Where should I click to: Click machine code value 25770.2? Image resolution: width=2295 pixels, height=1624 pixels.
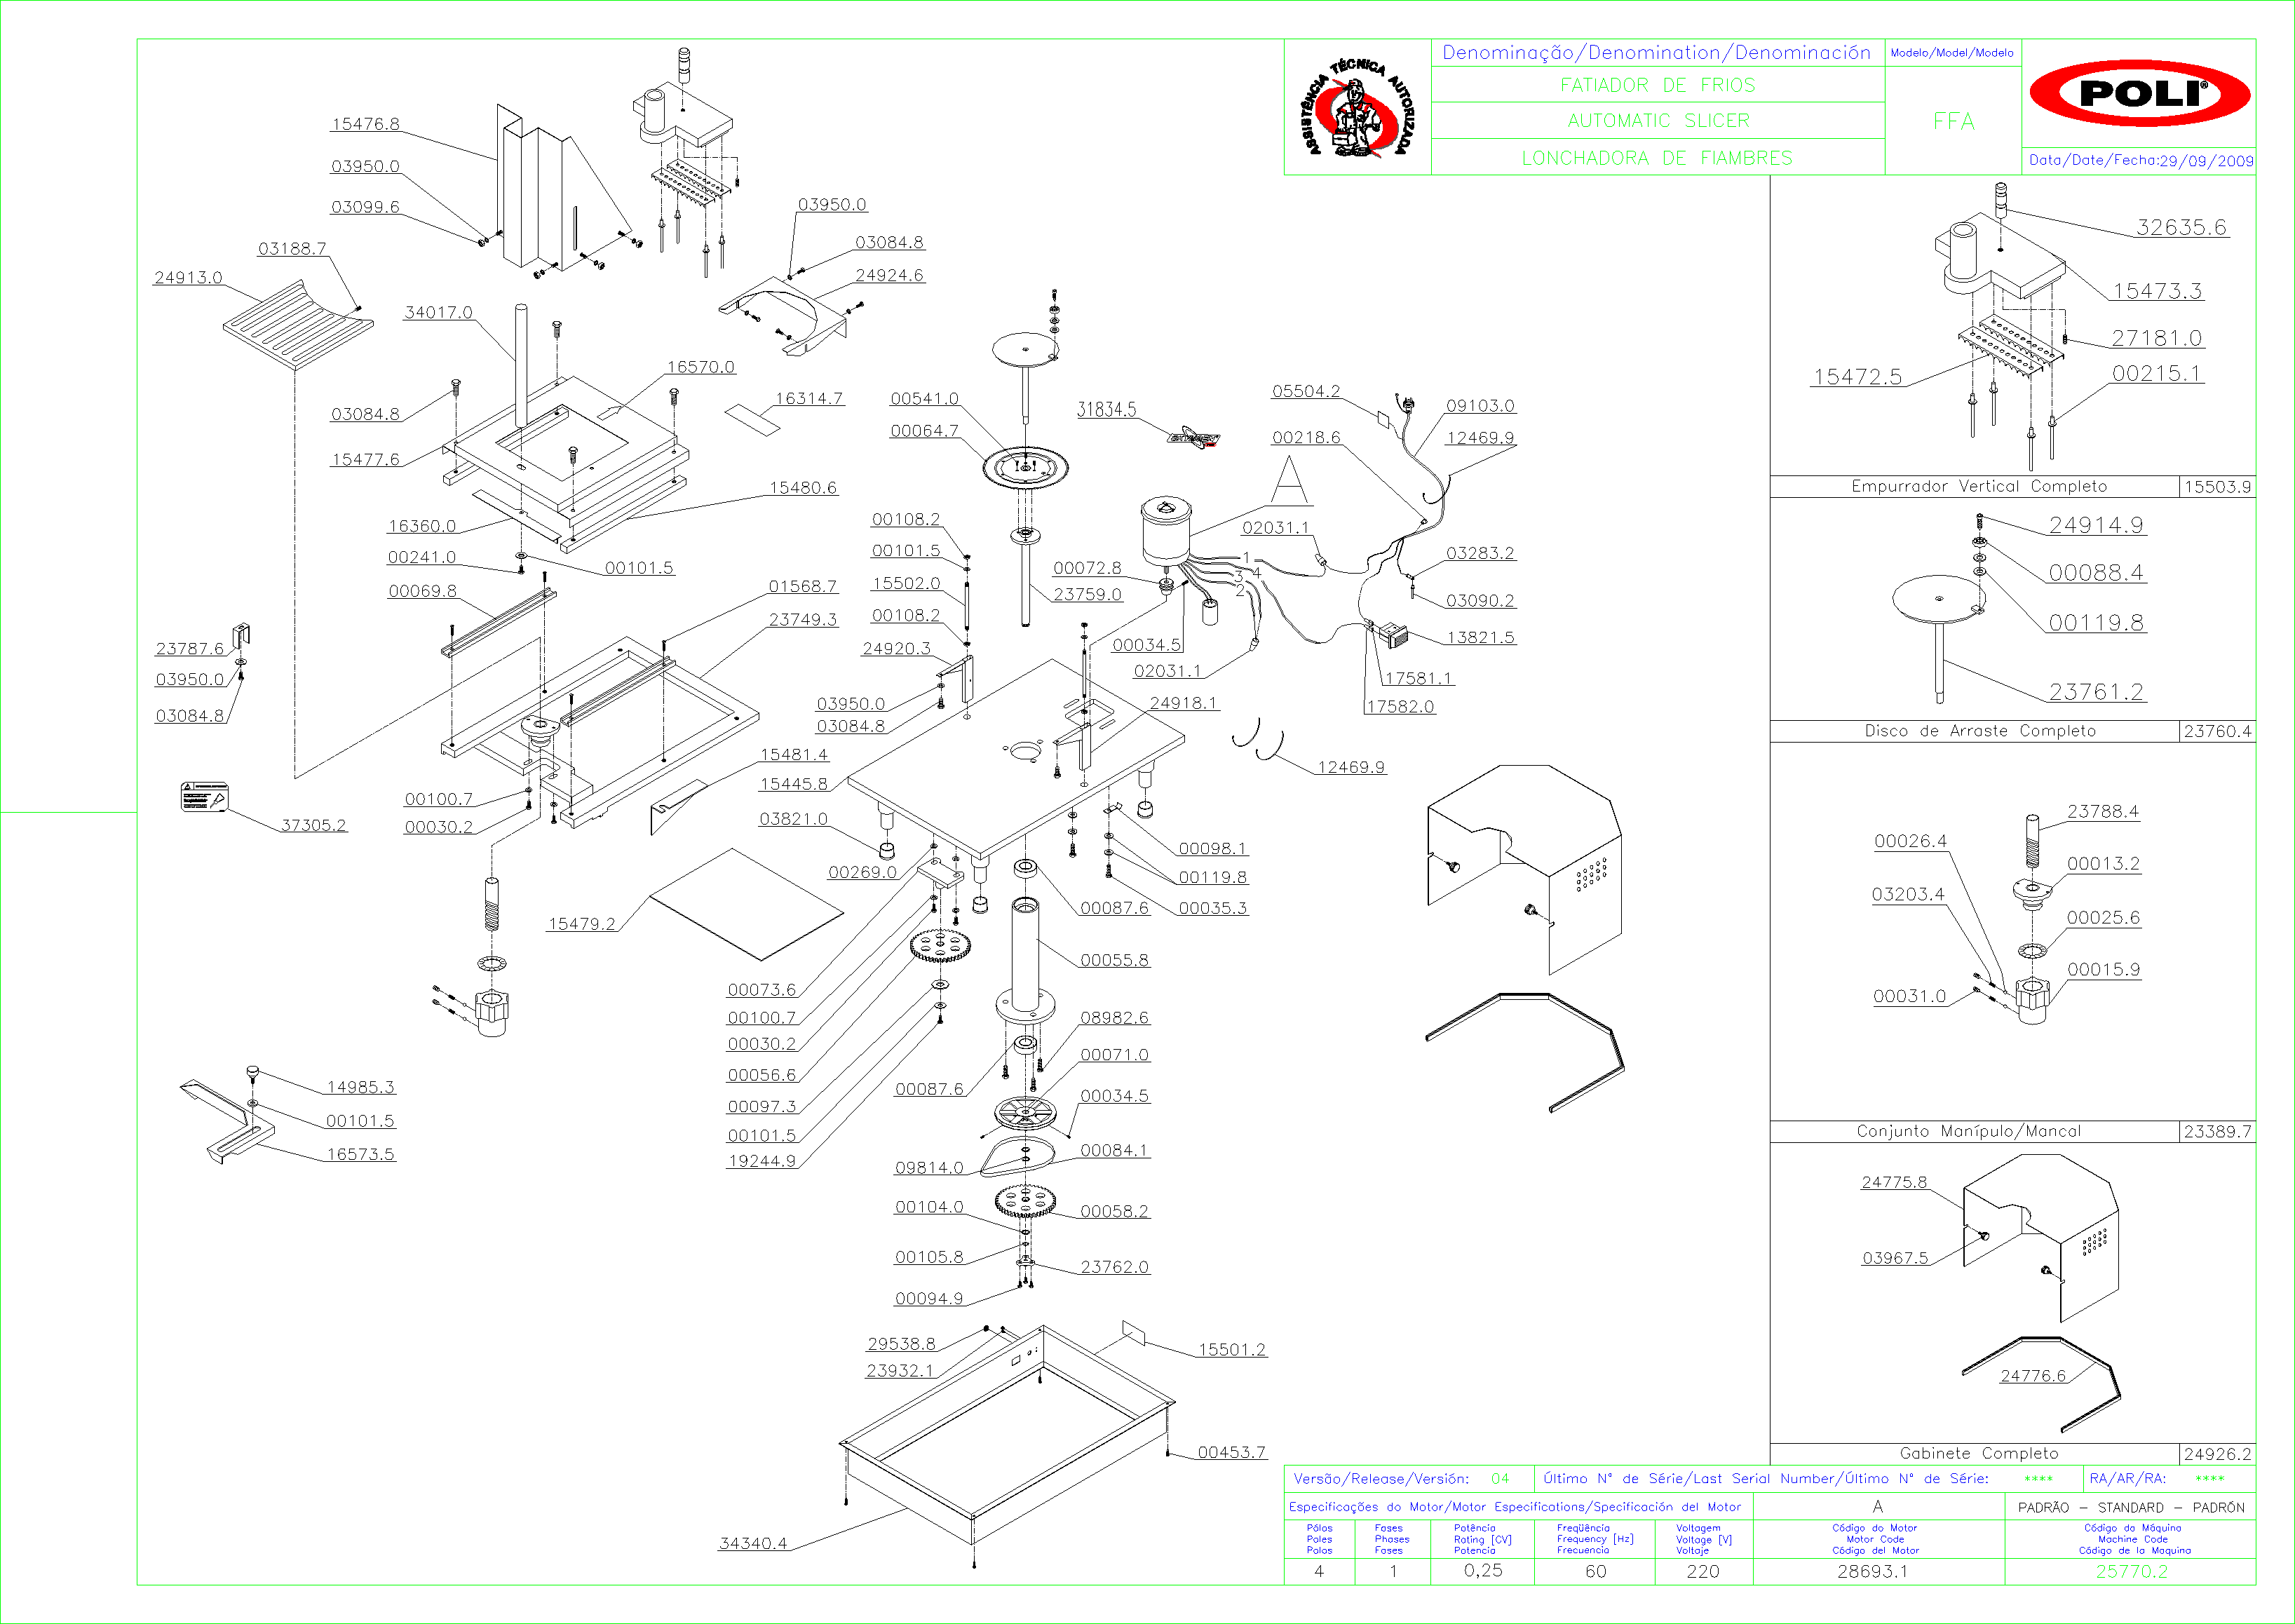tap(2131, 1571)
